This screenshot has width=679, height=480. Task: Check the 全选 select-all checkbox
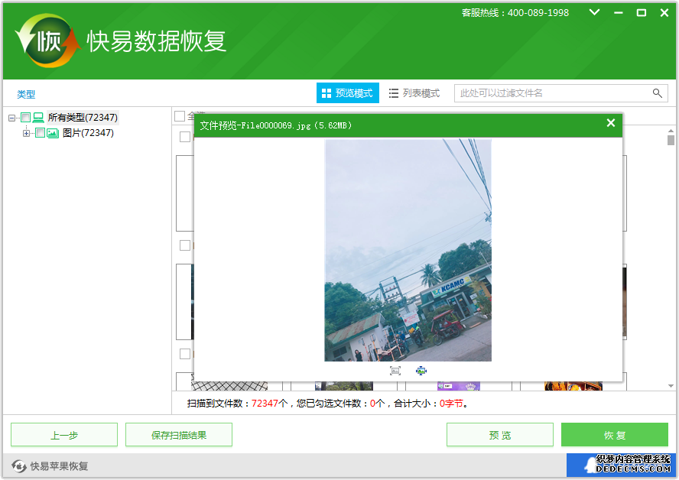(x=180, y=116)
